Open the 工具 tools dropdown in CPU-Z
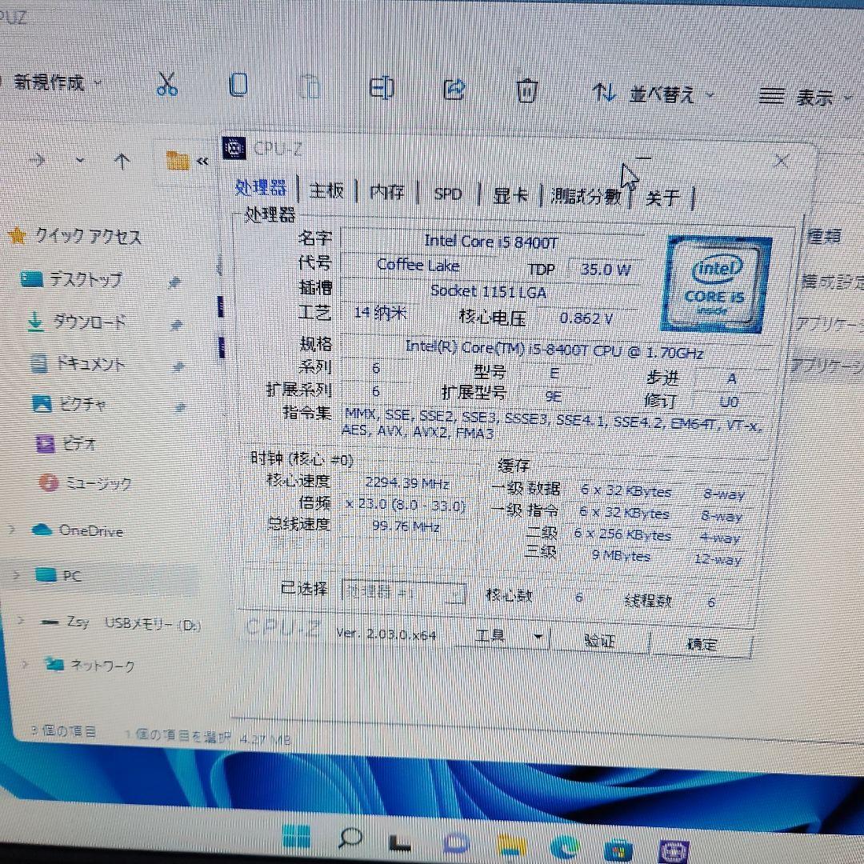The width and height of the screenshot is (864, 864). coord(502,636)
